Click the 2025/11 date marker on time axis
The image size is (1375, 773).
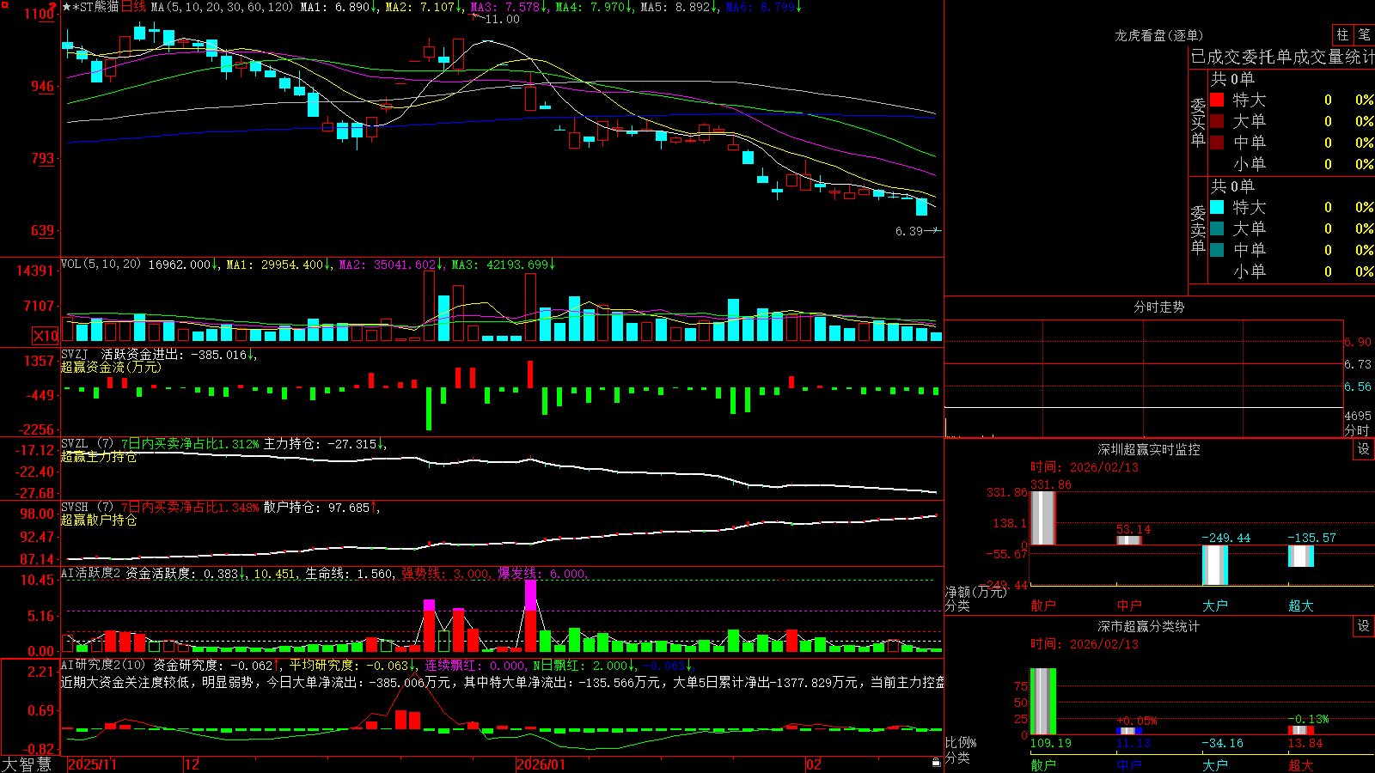pyautogui.click(x=92, y=764)
